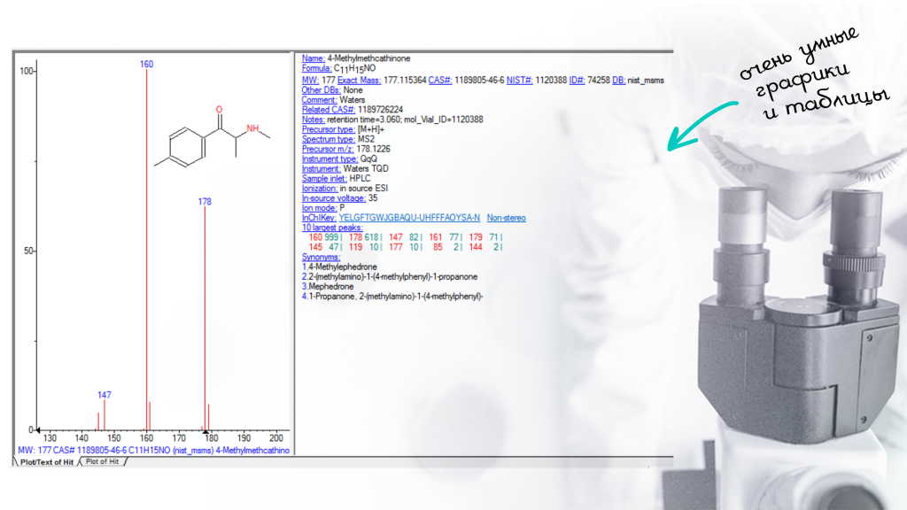Click the Non-stereo link
The height and width of the screenshot is (510, 907).
point(506,218)
